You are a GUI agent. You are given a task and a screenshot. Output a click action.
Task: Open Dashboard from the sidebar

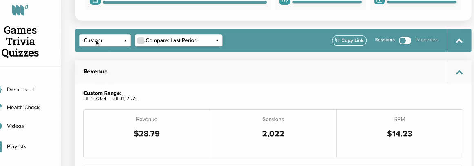coord(20,89)
